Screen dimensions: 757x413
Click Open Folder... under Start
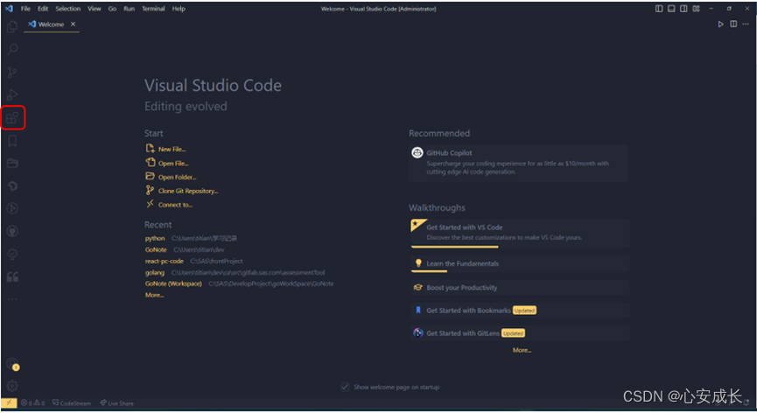[171, 177]
